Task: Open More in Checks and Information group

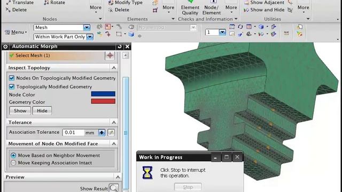Action: point(231,8)
